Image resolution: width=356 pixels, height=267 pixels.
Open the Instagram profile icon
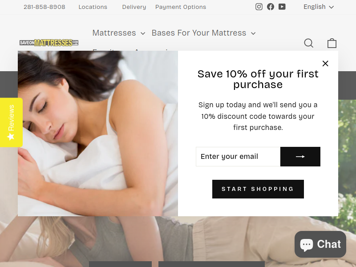(x=259, y=7)
